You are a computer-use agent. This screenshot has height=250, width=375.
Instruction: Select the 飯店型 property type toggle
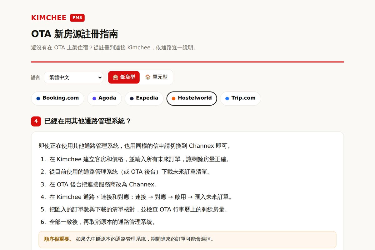click(x=124, y=77)
